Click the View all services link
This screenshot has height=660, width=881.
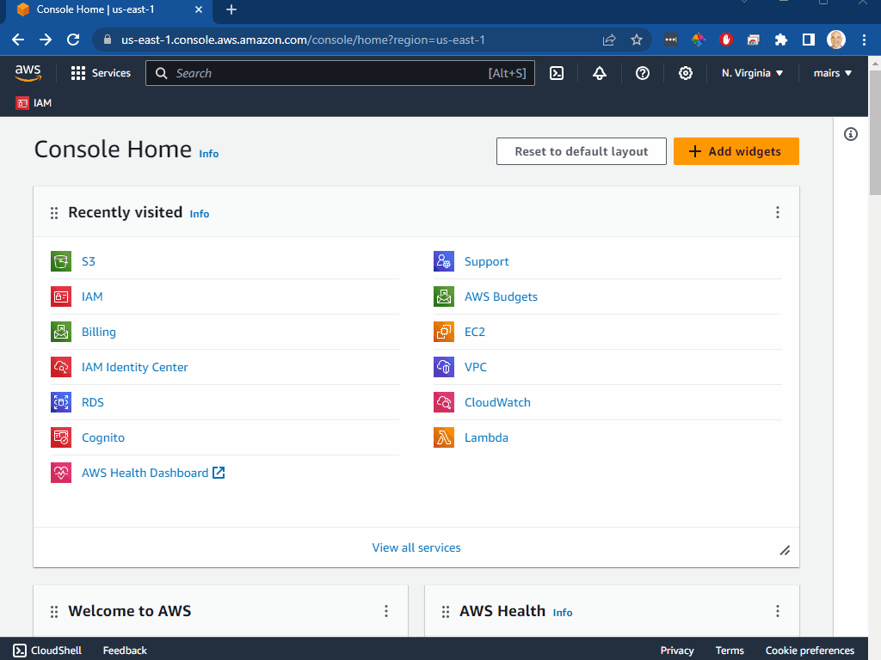click(x=416, y=547)
